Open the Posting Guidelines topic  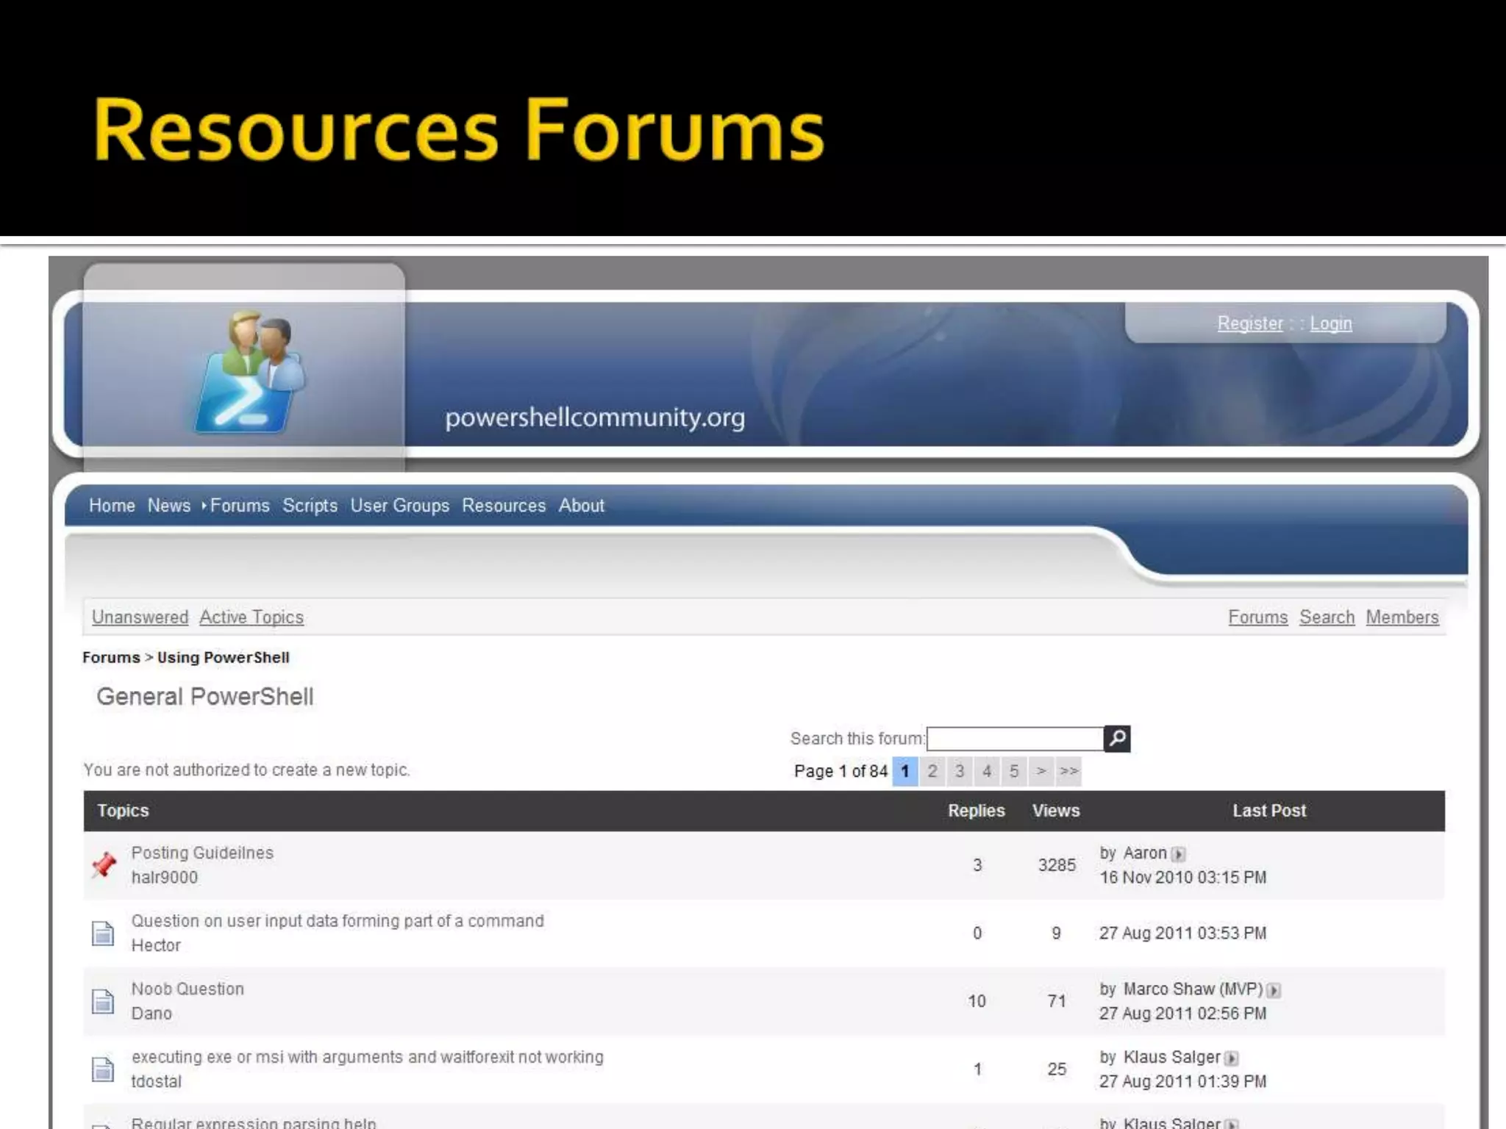pyautogui.click(x=202, y=853)
